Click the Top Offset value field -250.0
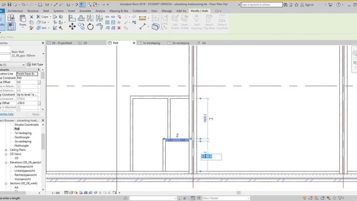Viewport: 357px width, 201px height. click(x=27, y=103)
